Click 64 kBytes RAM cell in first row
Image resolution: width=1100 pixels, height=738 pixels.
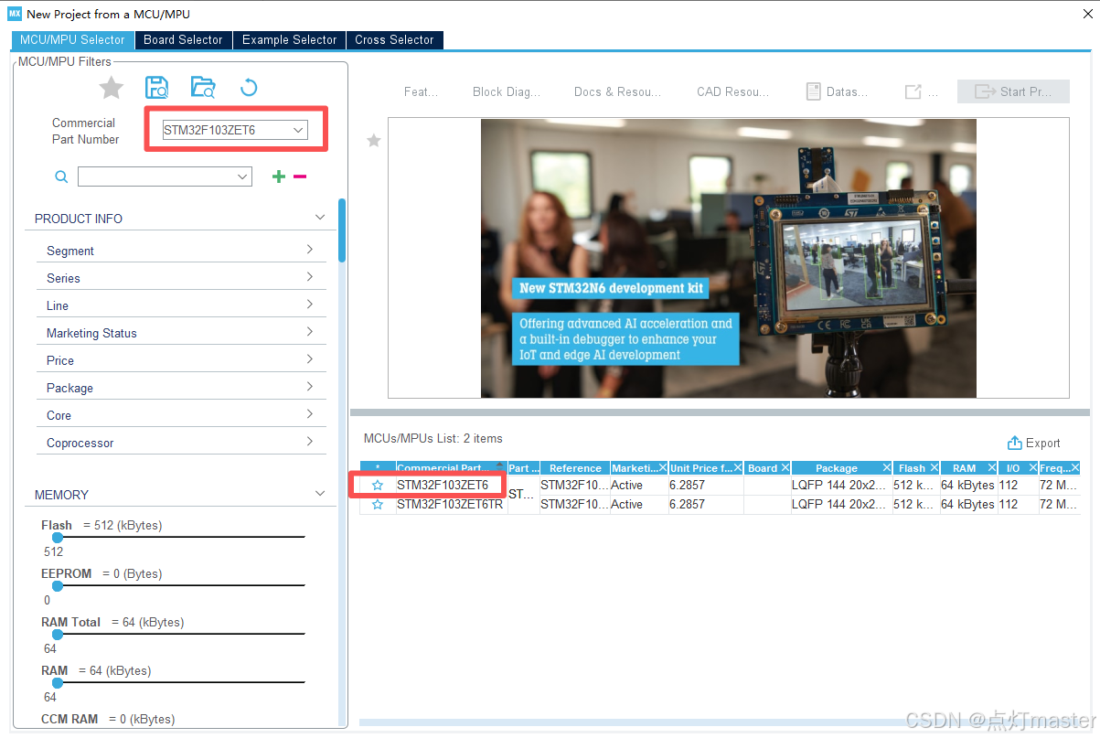click(x=967, y=486)
